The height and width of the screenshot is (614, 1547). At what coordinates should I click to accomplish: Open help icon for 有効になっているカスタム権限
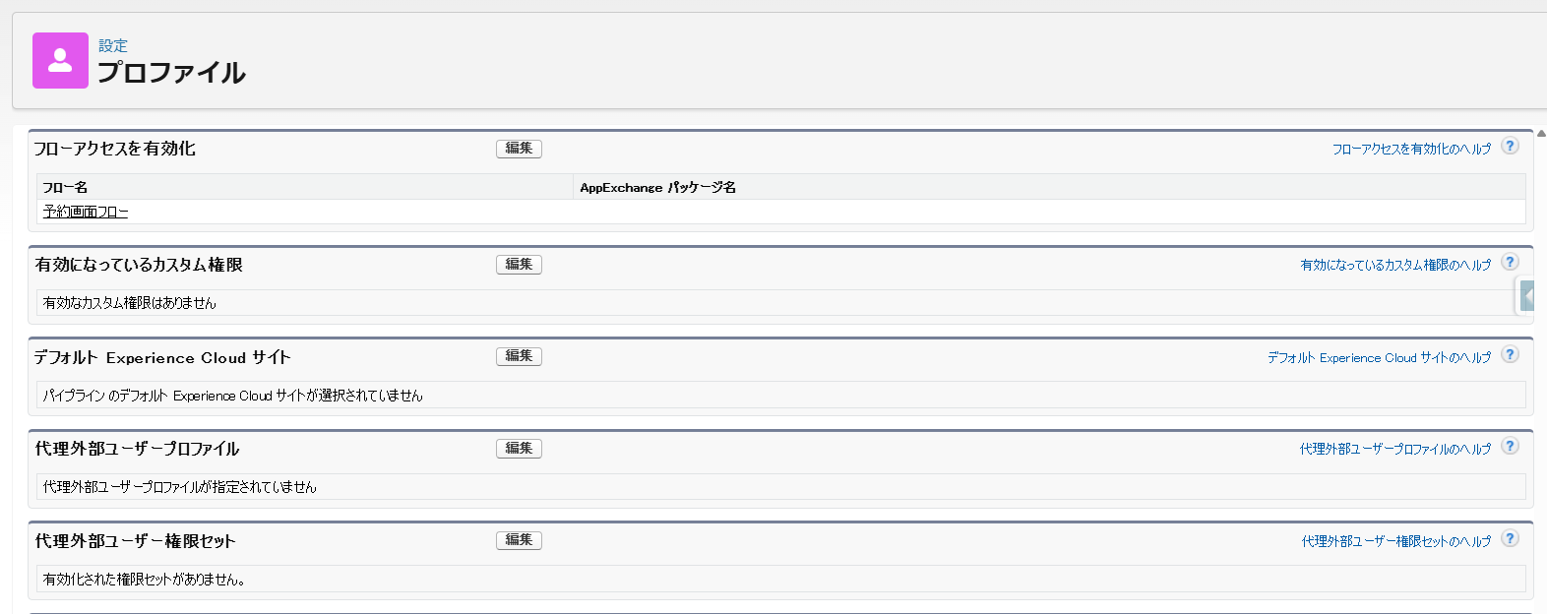[1510, 262]
